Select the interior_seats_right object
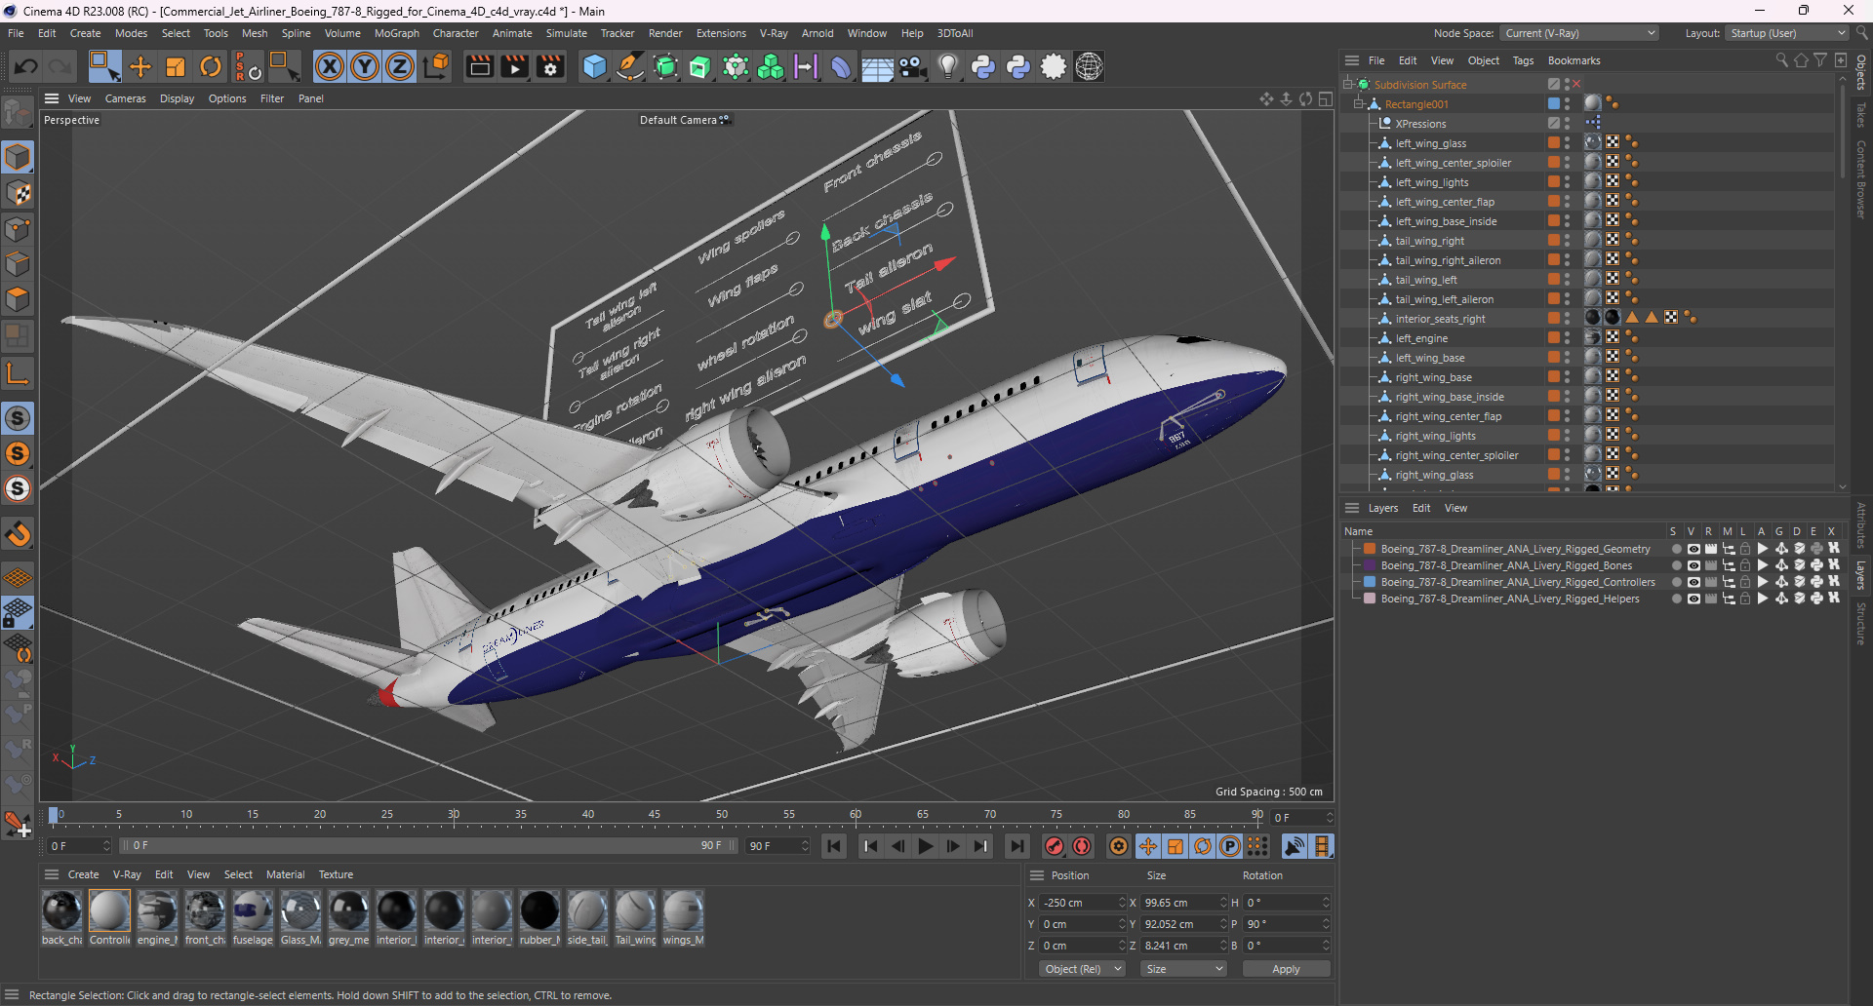Screen dimensions: 1873x1006 (x=1440, y=319)
